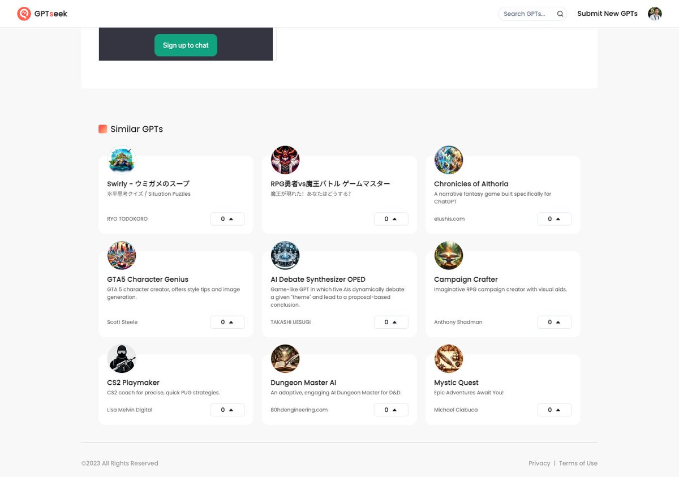Click '©2023 All Rights Reserved' text
679x477 pixels.
click(x=120, y=463)
